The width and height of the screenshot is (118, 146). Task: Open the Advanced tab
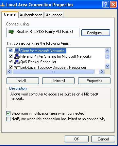click(x=54, y=15)
